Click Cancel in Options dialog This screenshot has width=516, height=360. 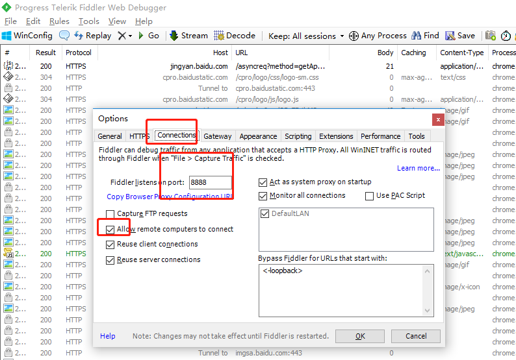[x=416, y=336]
